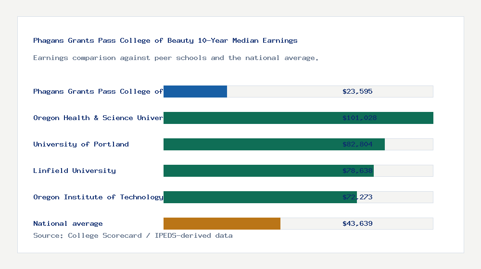Screen dimensions: 481x269
Task: Click the $101,028 value
Action: 359,118
